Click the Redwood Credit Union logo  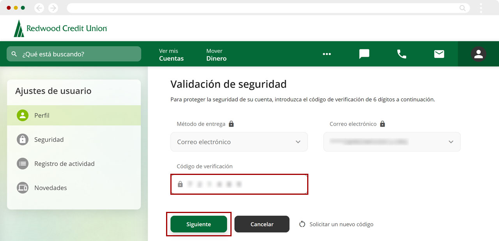click(60, 28)
